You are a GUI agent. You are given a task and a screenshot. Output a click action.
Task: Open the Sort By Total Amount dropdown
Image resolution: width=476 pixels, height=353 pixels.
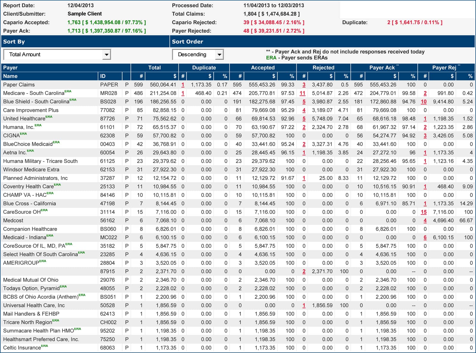[x=57, y=54]
